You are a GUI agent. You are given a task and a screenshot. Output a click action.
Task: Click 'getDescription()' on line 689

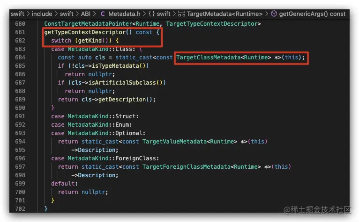click(x=125, y=100)
